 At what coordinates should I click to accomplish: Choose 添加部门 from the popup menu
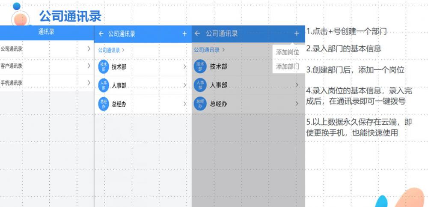[x=287, y=66]
